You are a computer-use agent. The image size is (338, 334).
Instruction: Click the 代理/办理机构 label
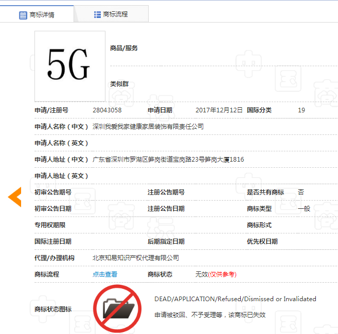[55, 258]
